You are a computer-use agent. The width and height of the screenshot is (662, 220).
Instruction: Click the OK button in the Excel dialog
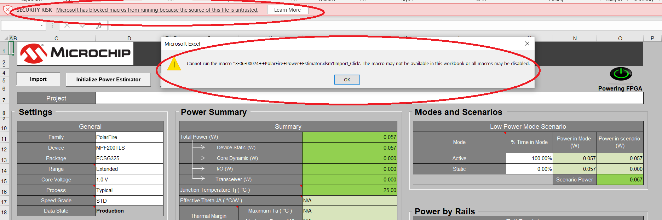click(347, 80)
